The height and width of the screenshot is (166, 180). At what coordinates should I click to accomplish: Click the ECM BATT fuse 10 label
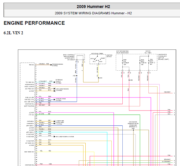coord(144,62)
